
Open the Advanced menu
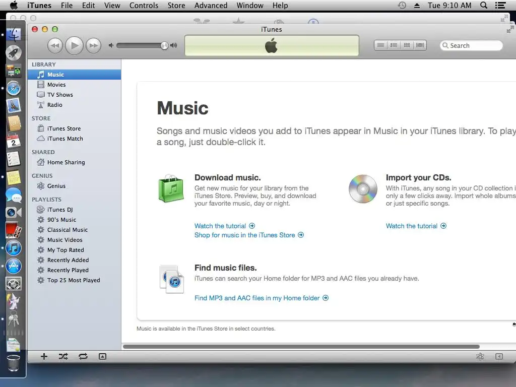(211, 5)
